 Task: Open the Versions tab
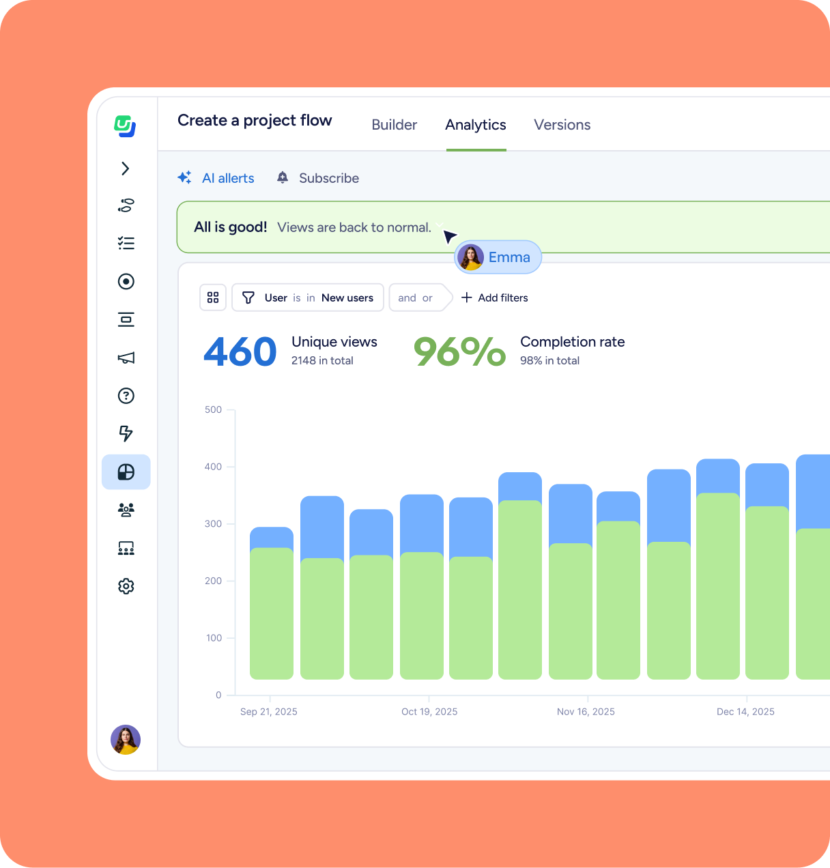pyautogui.click(x=562, y=125)
